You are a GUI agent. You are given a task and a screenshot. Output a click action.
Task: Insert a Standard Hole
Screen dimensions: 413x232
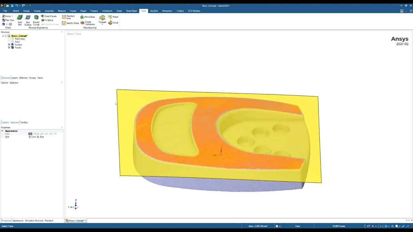click(68, 17)
